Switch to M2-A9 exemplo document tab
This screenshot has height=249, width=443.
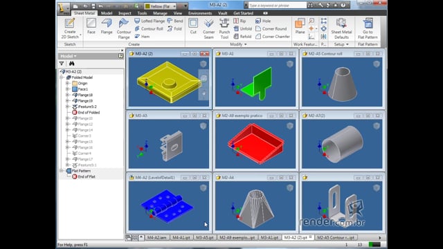tap(237, 238)
